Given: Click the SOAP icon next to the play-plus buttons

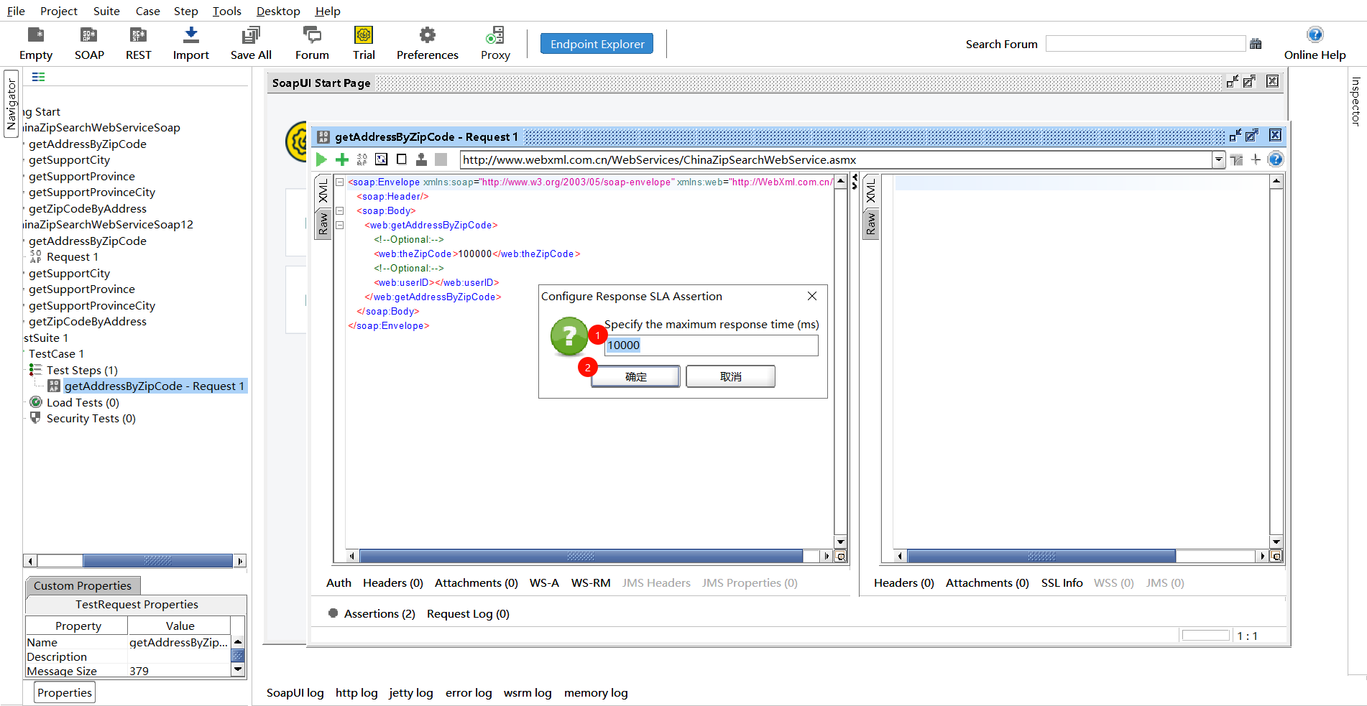Looking at the screenshot, I should 362,159.
